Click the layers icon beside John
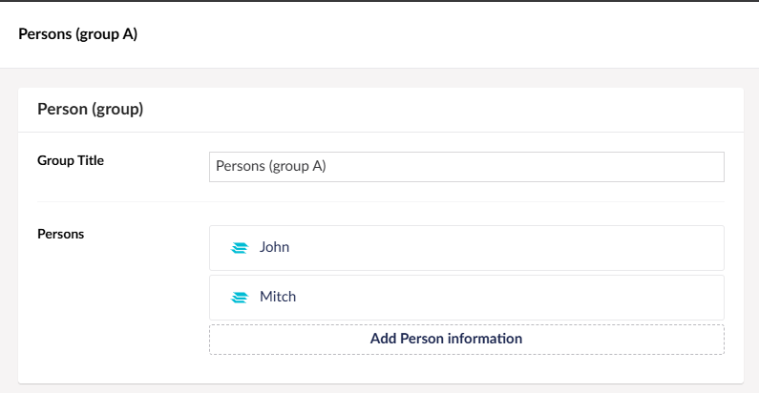The width and height of the screenshot is (759, 393). 239,248
